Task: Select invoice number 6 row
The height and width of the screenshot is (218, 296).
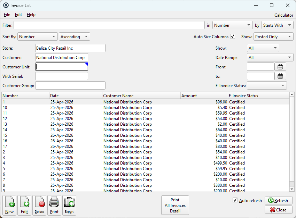Action: tap(145, 174)
